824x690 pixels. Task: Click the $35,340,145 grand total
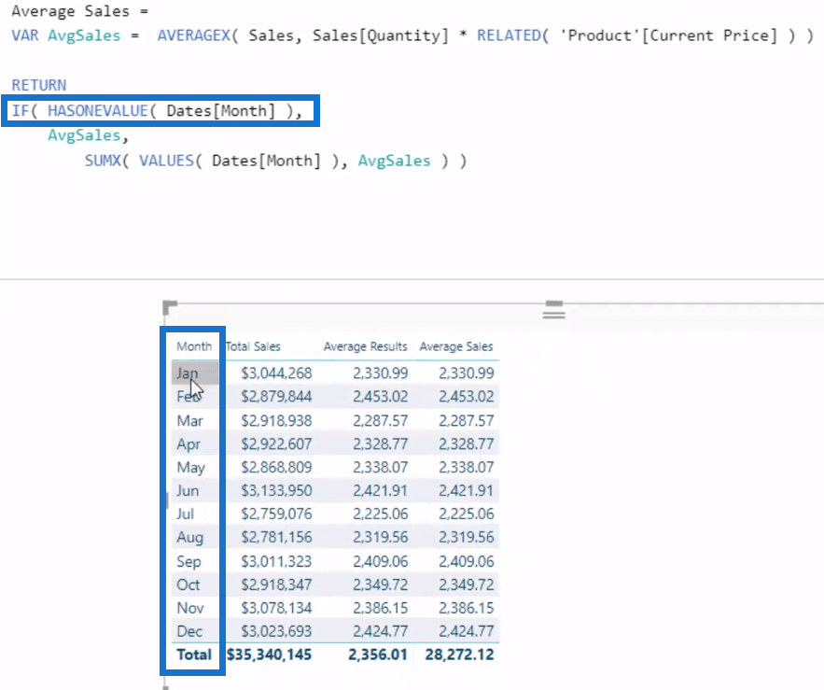(269, 655)
